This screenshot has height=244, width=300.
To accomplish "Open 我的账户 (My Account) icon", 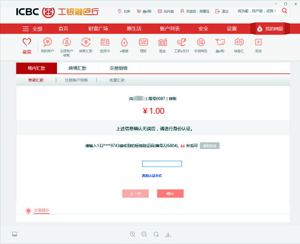I will [x=48, y=42].
